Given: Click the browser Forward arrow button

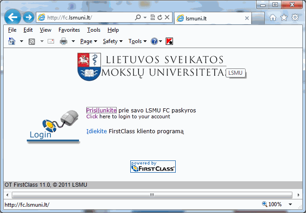Looking at the screenshot, I should pyautogui.click(x=29, y=18).
